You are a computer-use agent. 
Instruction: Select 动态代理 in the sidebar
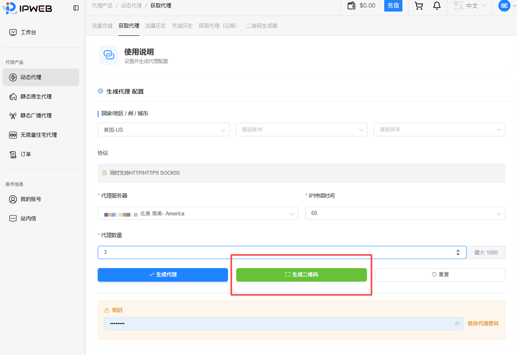[41, 77]
